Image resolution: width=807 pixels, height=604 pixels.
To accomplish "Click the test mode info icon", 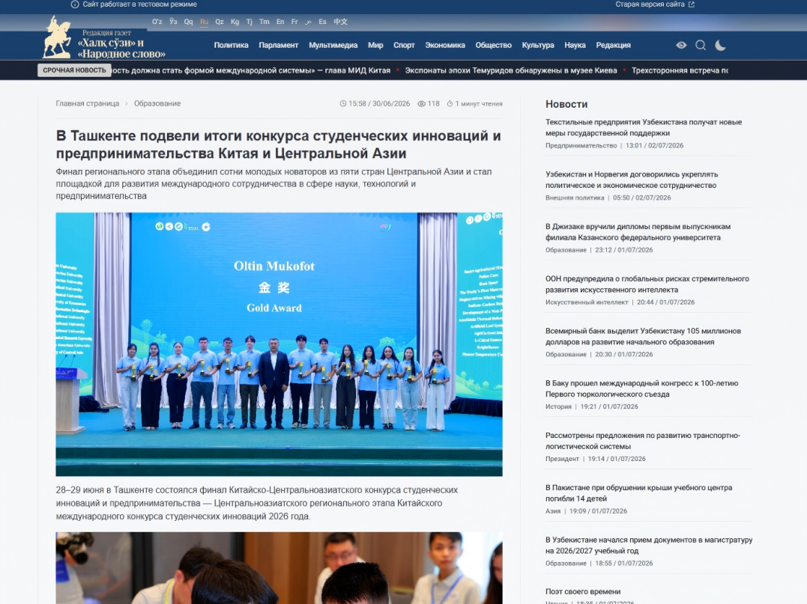I will [75, 4].
